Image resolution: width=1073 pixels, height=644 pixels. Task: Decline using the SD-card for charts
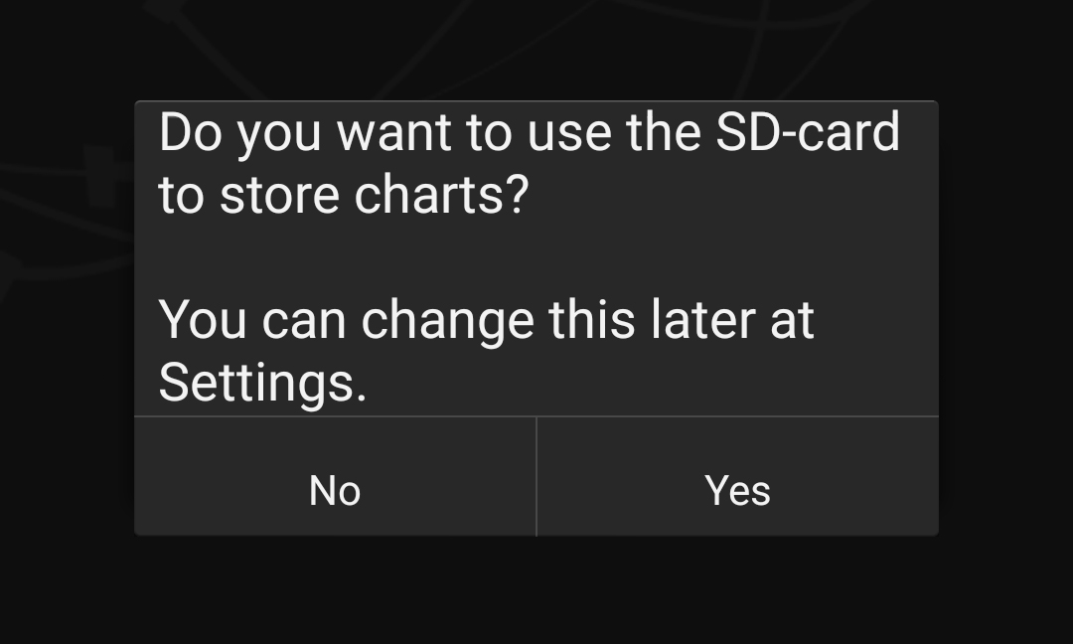335,490
